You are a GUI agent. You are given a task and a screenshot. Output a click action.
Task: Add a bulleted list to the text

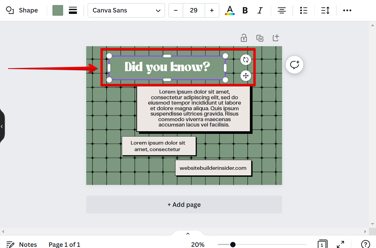click(303, 10)
